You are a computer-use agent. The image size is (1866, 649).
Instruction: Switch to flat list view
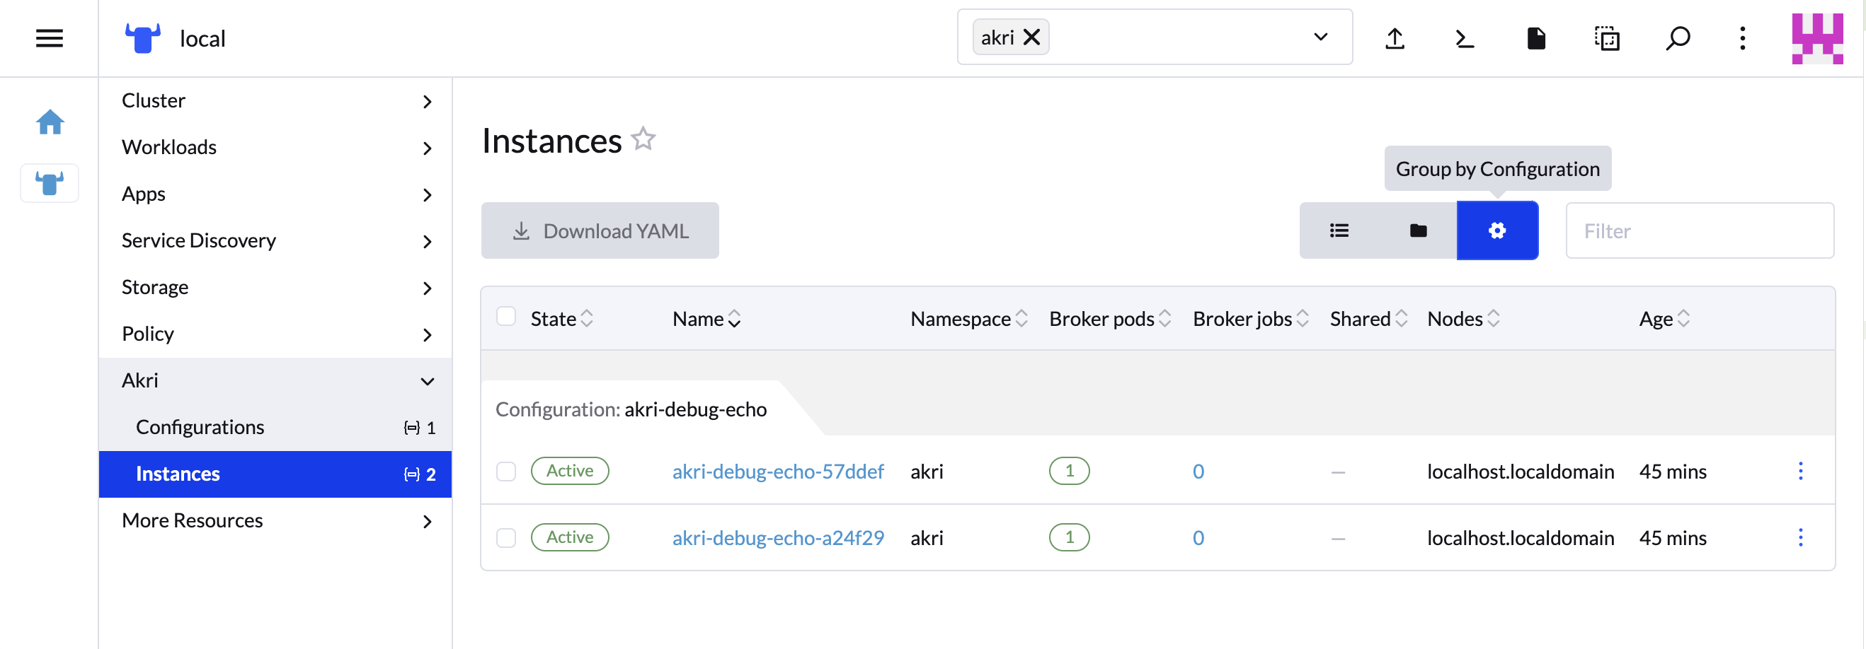(1339, 230)
